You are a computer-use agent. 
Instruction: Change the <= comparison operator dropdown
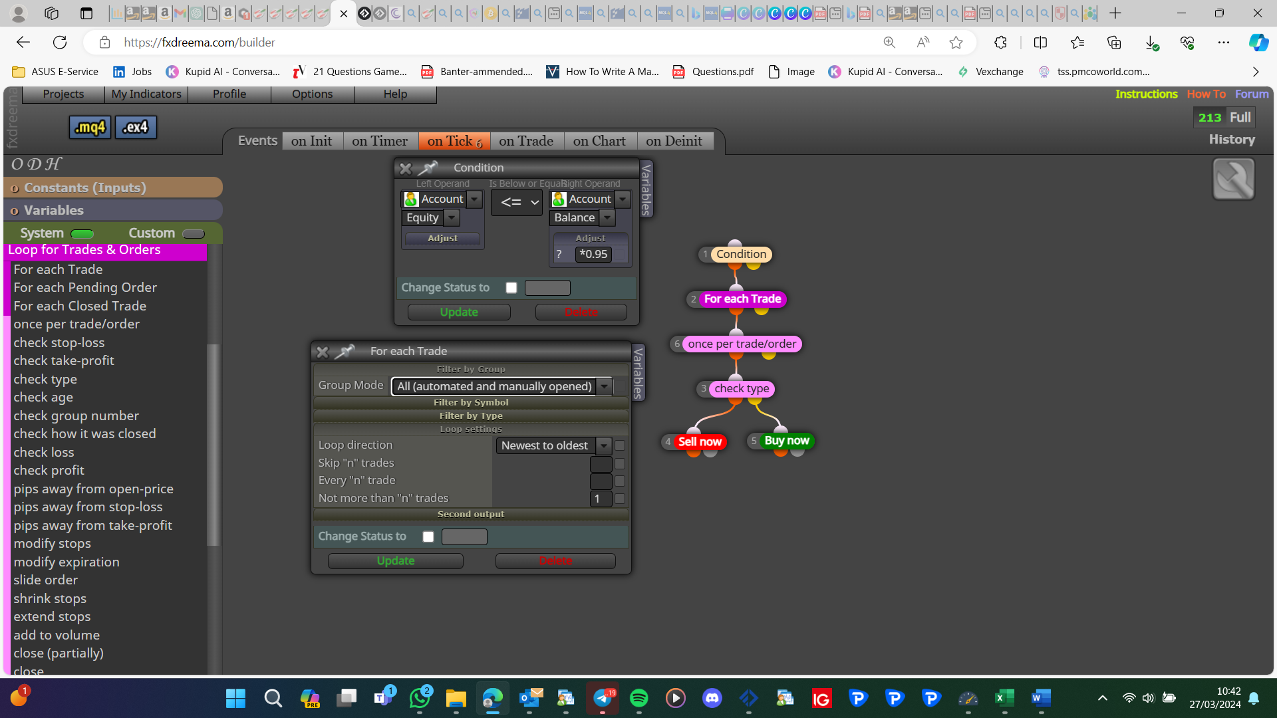pyautogui.click(x=517, y=202)
